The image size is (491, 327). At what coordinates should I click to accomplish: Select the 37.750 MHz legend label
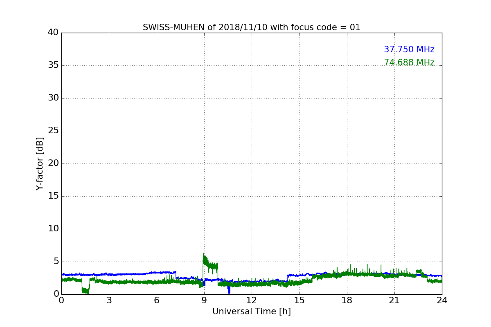(409, 49)
